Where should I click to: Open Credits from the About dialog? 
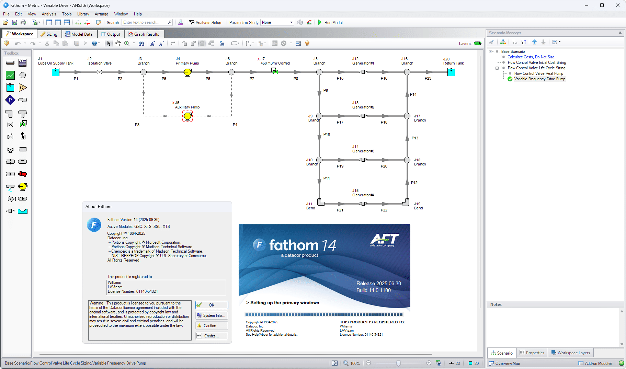pos(212,336)
